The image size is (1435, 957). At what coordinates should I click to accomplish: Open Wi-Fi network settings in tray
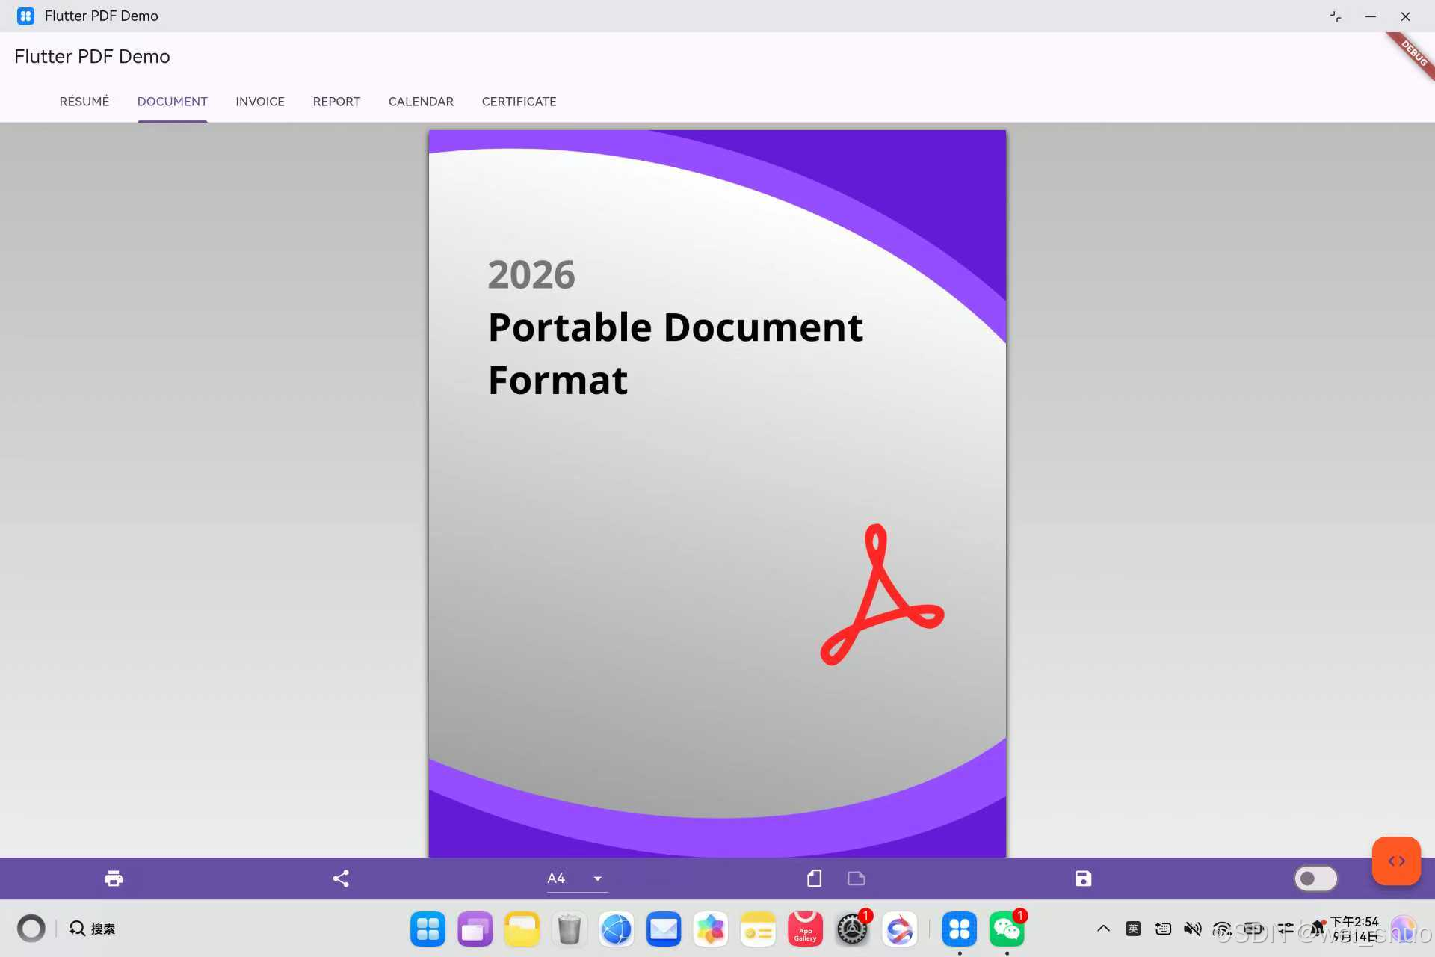click(1222, 929)
